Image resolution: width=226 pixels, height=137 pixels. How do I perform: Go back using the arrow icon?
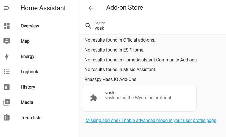91,8
